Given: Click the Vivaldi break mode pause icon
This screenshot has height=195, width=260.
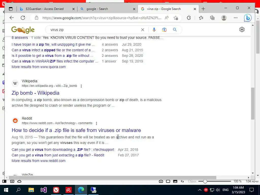Looking at the screenshot, I should (x=12, y=181).
